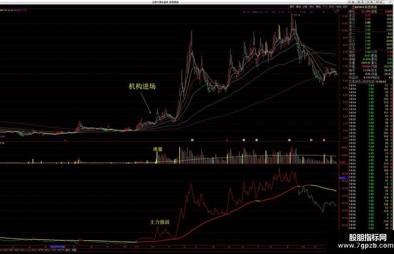Image resolution: width=394 pixels, height=254 pixels.
Task: Switch to the MTM indicator tab
Action: click(41, 250)
